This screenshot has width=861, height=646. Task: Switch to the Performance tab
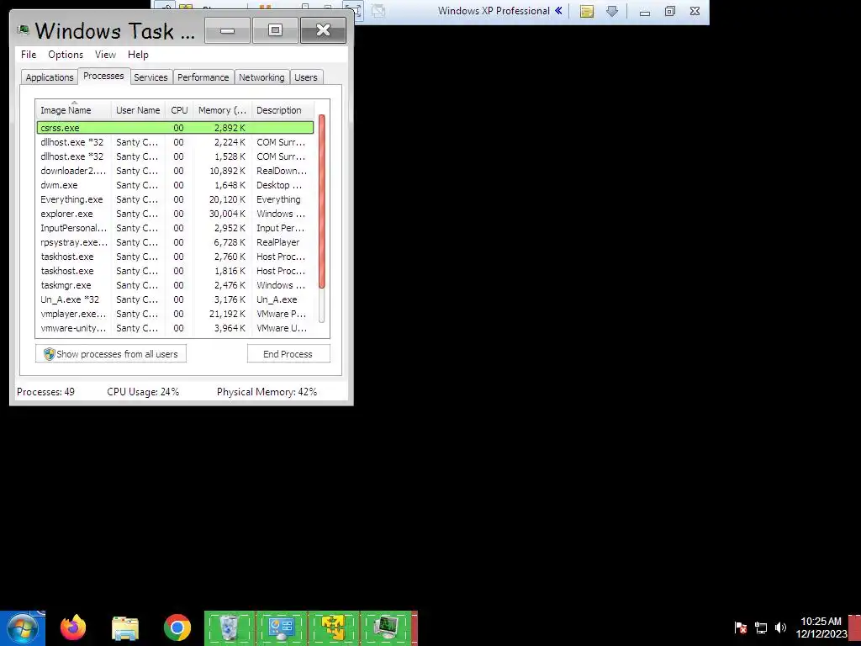tap(203, 77)
